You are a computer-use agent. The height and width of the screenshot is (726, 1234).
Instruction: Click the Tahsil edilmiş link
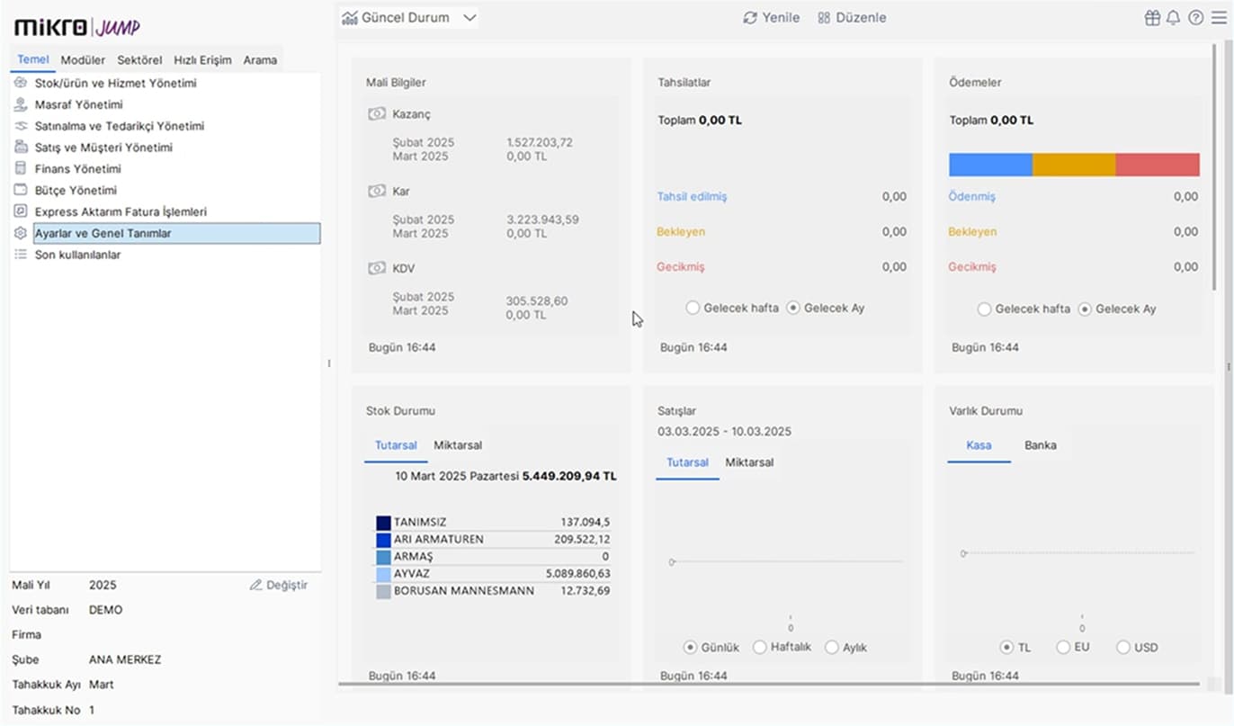(692, 196)
